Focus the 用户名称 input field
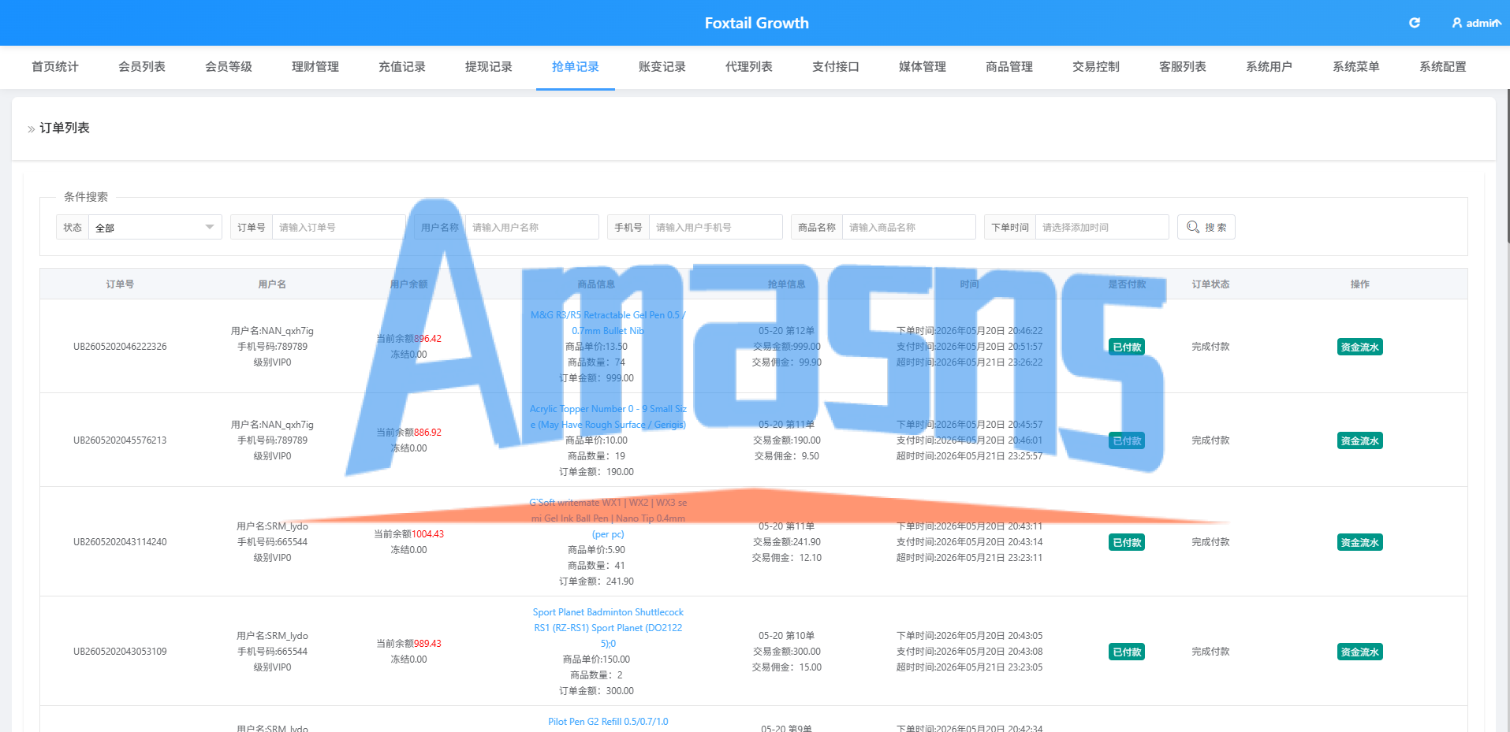1510x732 pixels. click(531, 227)
